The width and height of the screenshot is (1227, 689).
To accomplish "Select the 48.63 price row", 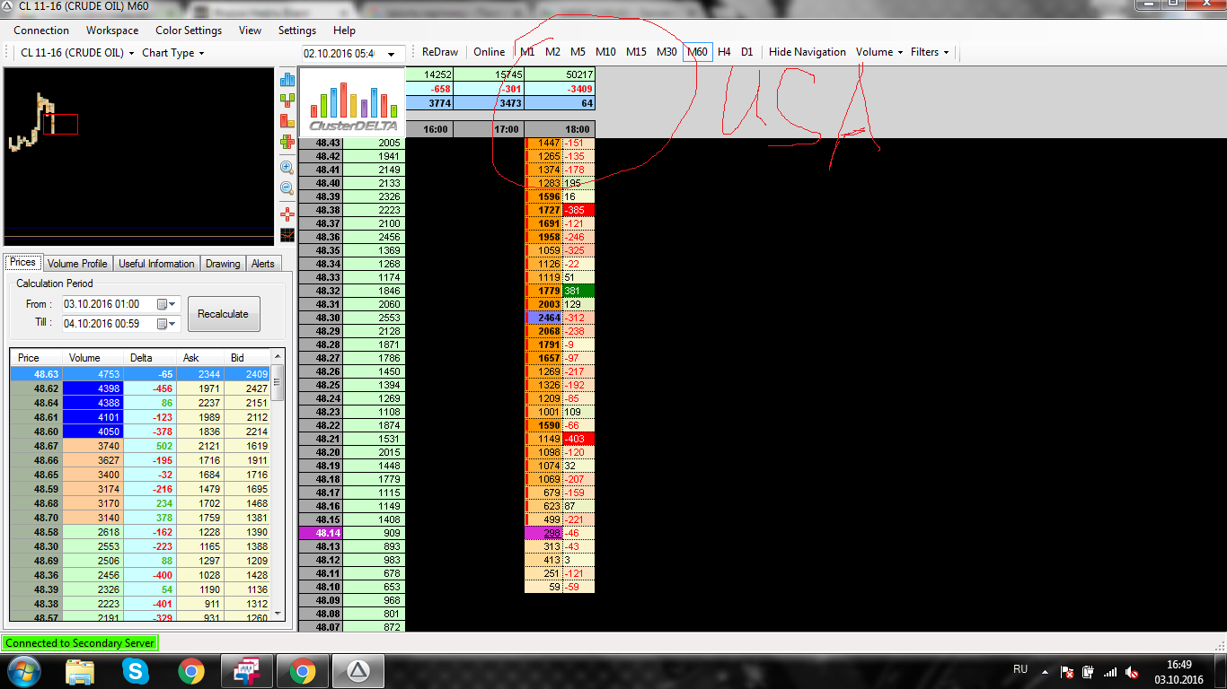I will tap(139, 374).
